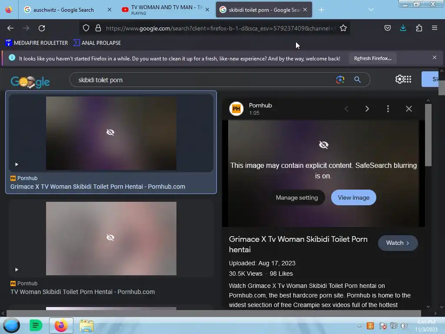Bookmark this page with the star
This screenshot has height=334, width=445.
(343, 28)
